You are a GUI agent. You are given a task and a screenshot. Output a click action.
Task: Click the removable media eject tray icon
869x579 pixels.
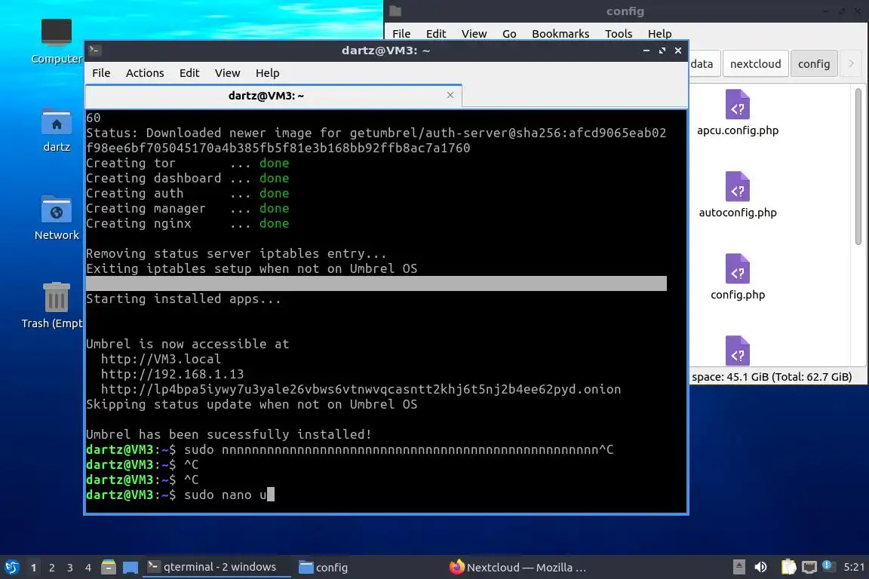pos(738,567)
